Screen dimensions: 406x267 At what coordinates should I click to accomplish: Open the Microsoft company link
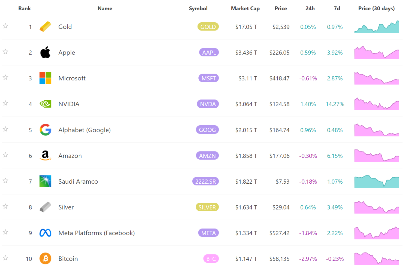point(72,78)
